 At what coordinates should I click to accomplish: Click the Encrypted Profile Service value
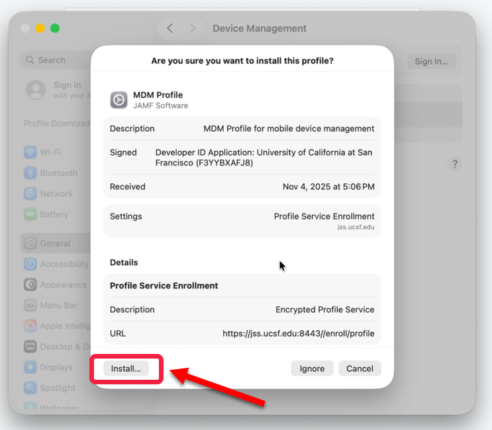click(324, 310)
